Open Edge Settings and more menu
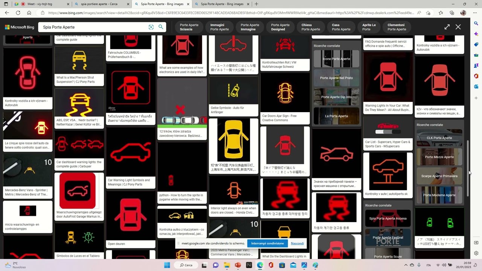 (x=474, y=13)
